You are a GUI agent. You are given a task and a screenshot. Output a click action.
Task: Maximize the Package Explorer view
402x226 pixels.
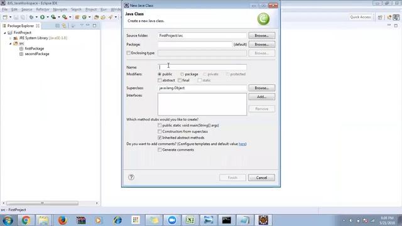point(95,25)
